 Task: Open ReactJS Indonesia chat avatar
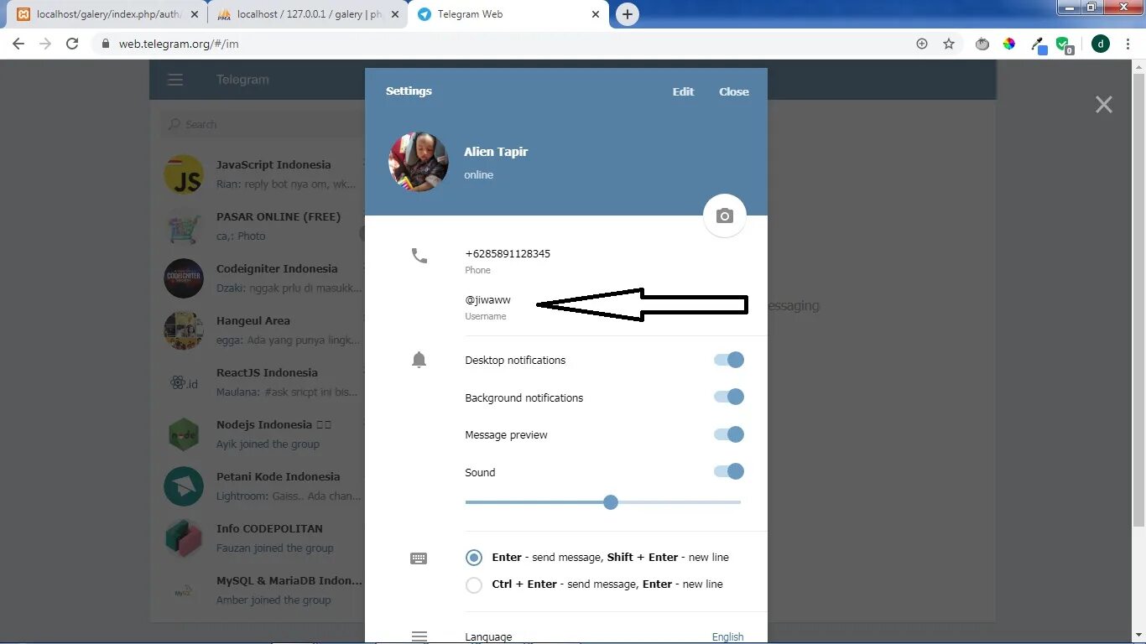tap(184, 382)
